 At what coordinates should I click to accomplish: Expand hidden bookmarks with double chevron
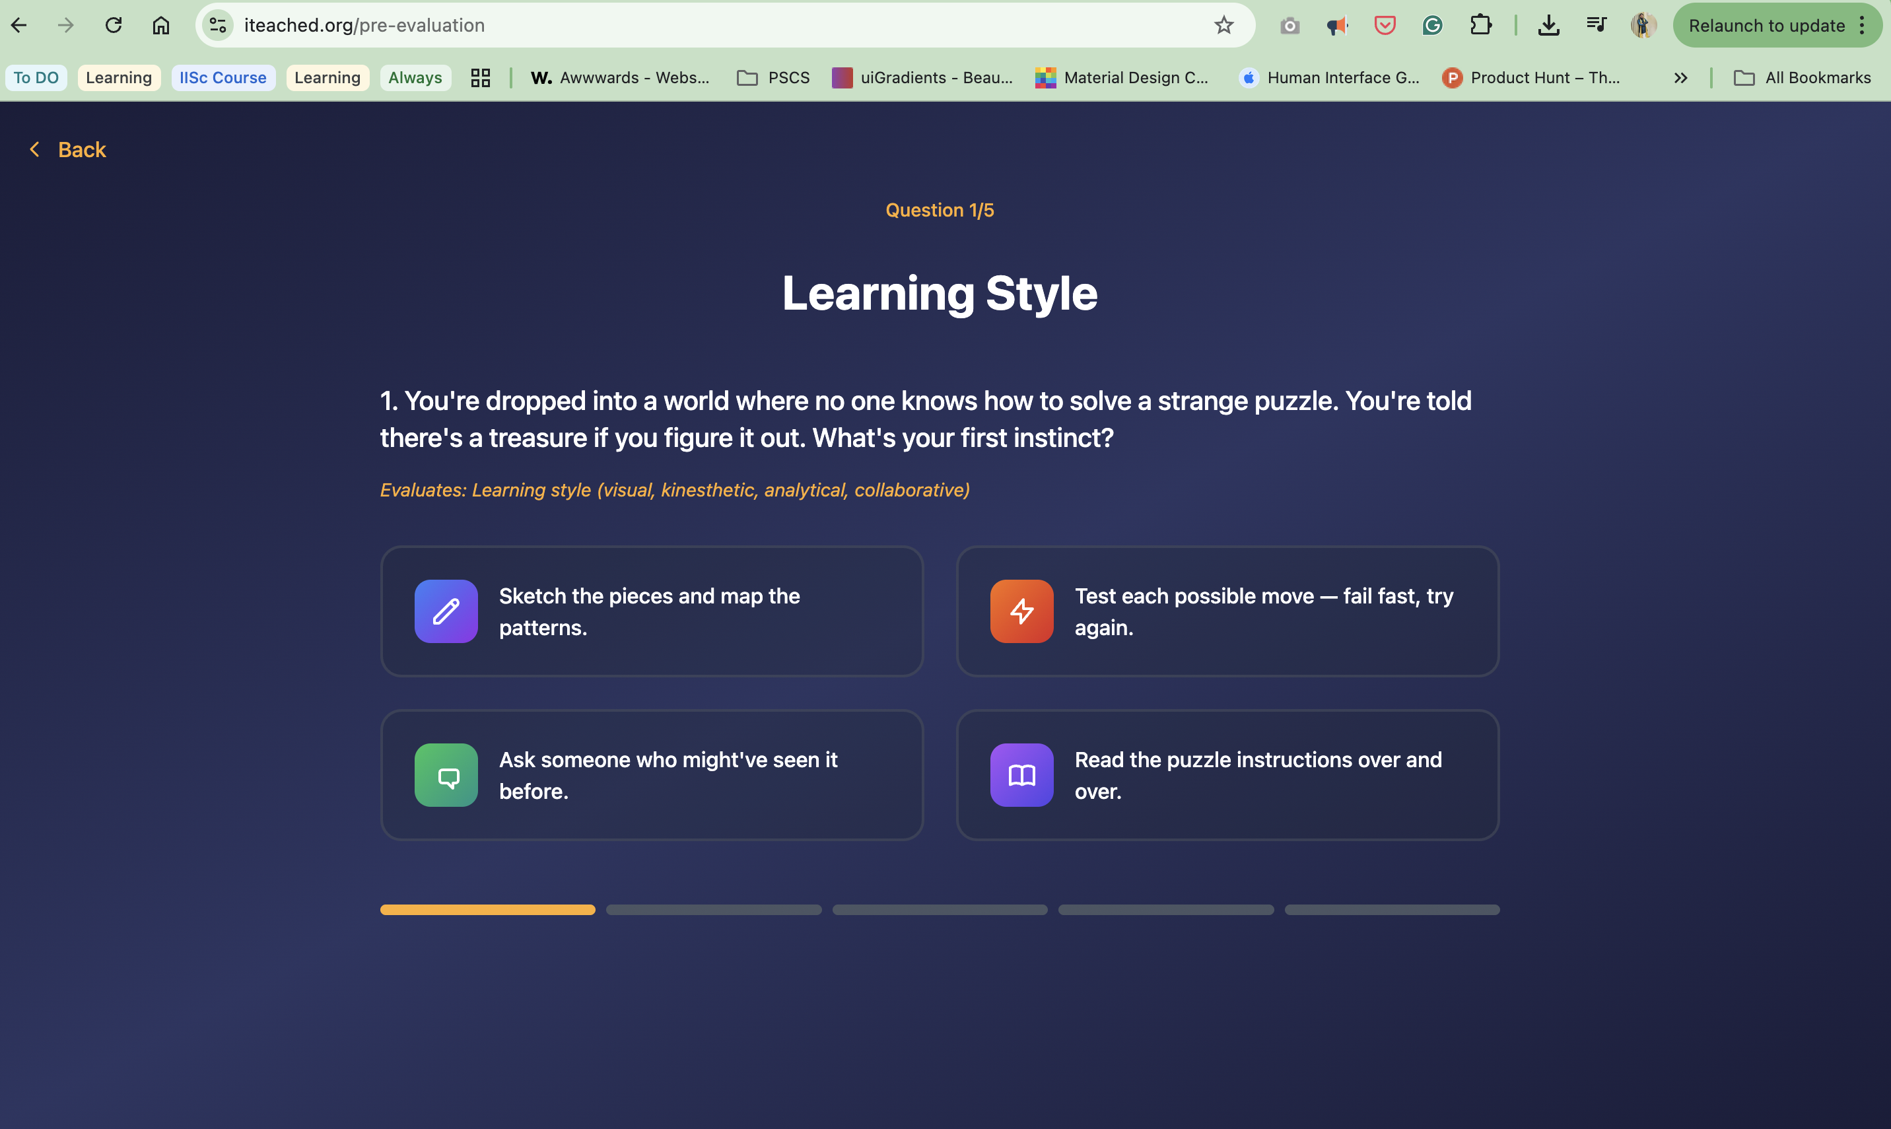pyautogui.click(x=1680, y=78)
